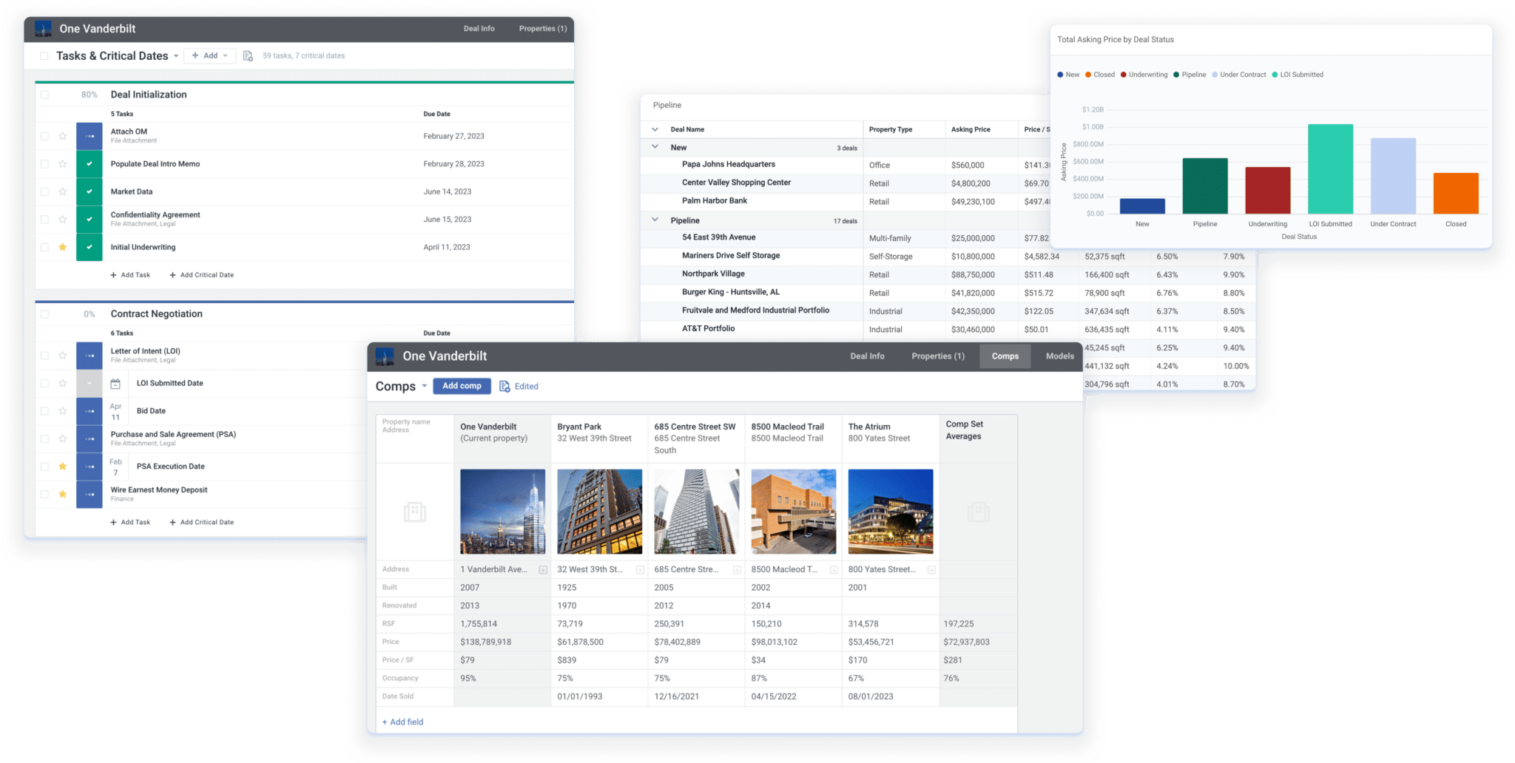Screen dimensions: 1515x763
Task: Switch to the Models tab
Action: [1059, 356]
